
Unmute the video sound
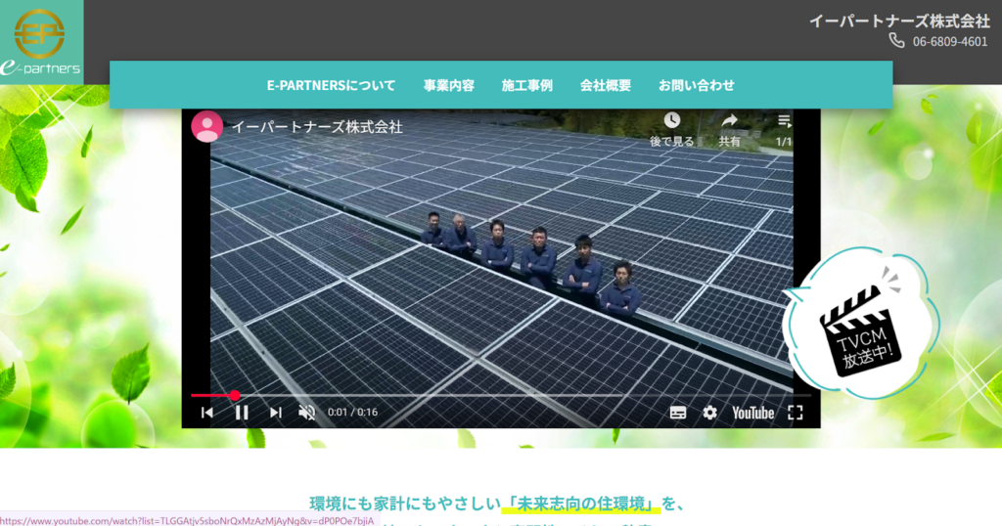[x=307, y=413]
